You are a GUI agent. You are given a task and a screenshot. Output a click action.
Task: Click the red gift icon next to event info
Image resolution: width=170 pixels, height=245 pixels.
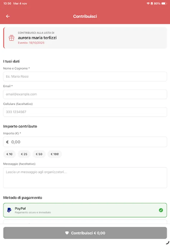11,38
